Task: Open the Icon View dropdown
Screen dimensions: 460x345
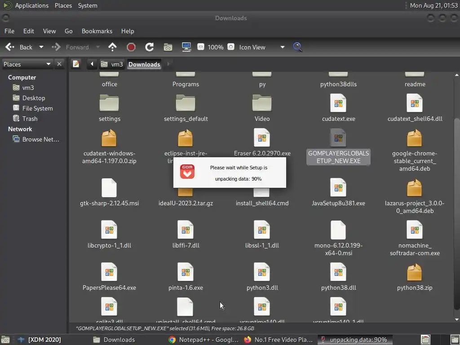Action: [x=262, y=47]
